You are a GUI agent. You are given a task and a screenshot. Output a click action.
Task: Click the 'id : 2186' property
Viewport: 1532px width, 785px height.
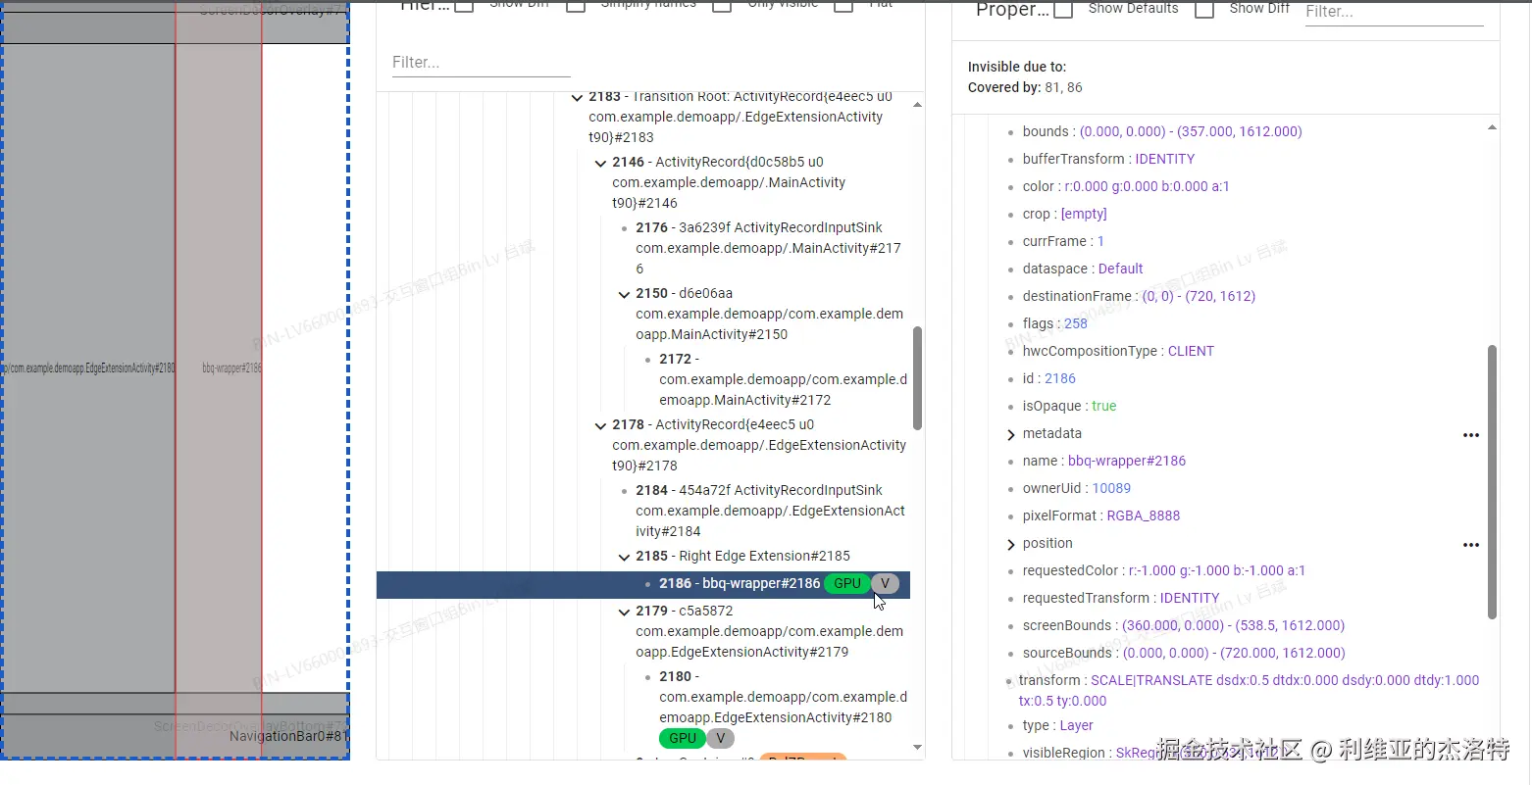point(1048,378)
